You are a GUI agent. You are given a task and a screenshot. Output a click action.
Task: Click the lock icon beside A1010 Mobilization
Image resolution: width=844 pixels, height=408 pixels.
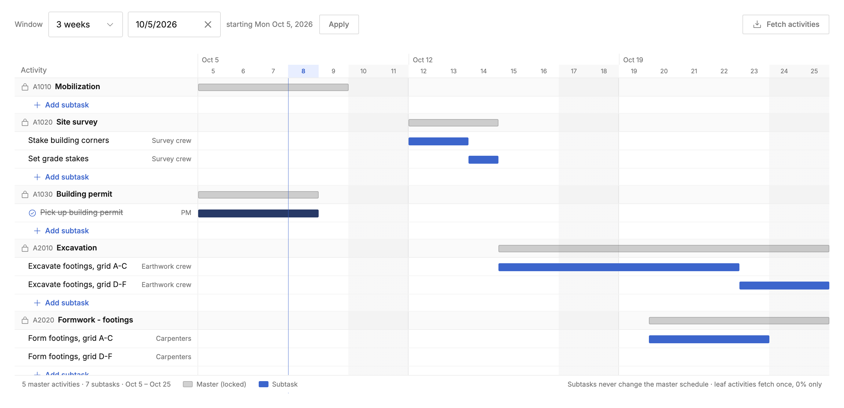coord(25,87)
